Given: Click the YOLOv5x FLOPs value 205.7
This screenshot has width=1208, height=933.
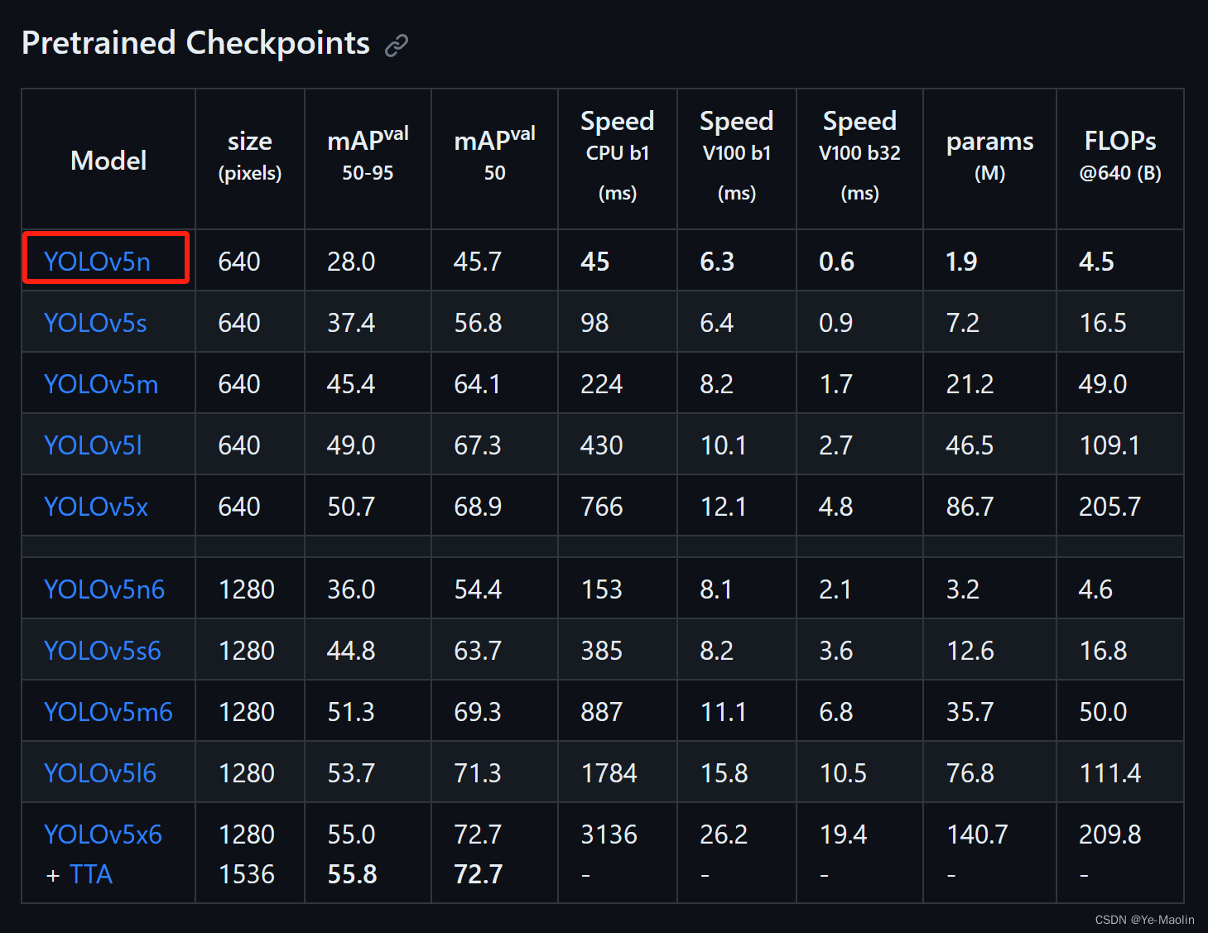Looking at the screenshot, I should (x=1109, y=507).
